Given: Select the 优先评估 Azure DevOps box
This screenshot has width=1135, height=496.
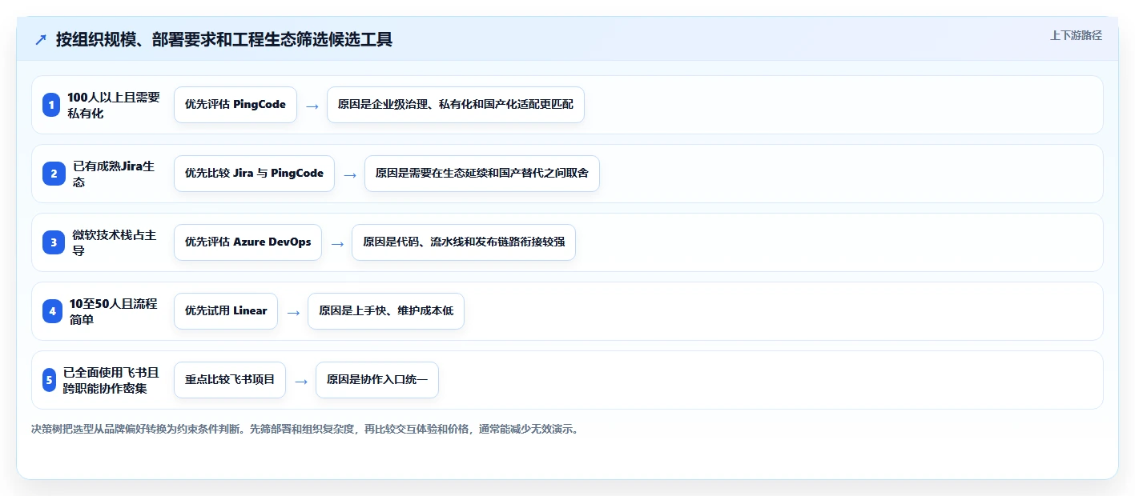Looking at the screenshot, I should (248, 242).
